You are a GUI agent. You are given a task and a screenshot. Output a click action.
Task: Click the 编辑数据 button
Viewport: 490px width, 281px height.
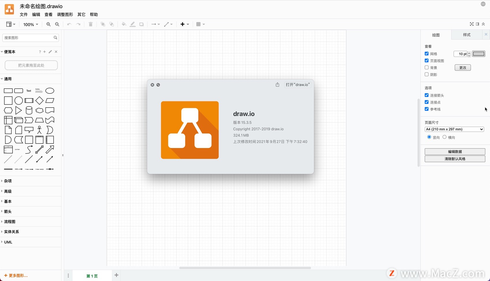click(x=455, y=151)
